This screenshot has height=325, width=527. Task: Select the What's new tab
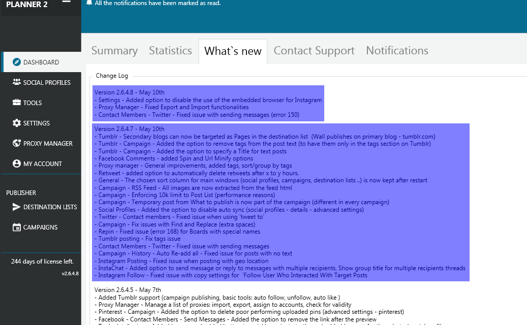pos(233,50)
